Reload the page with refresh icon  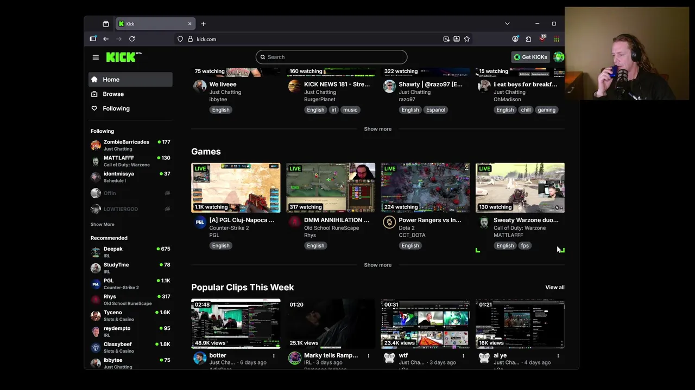132,39
